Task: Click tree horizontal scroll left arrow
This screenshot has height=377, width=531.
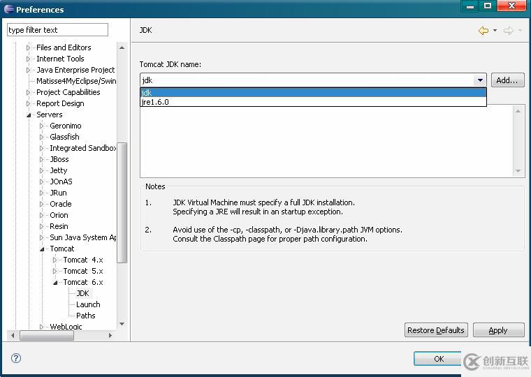Action: (x=13, y=335)
